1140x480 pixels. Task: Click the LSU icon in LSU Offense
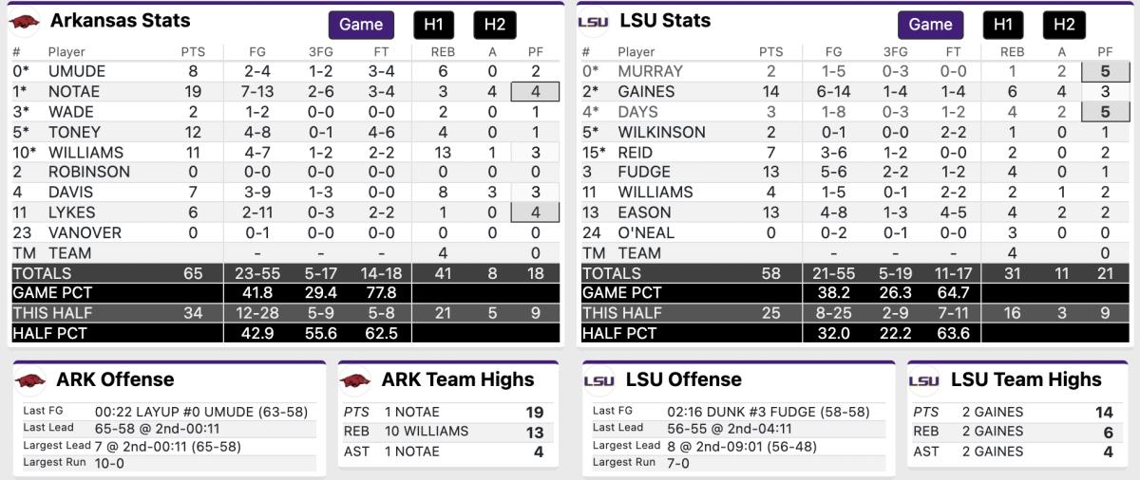tap(598, 380)
